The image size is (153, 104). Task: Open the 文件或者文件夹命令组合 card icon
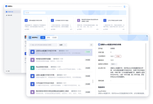tap(52, 20)
